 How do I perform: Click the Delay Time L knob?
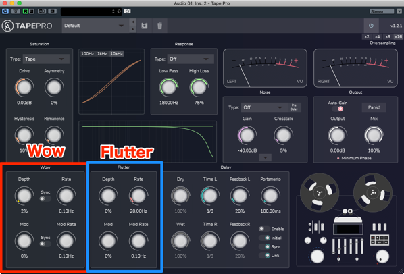coord(210,196)
